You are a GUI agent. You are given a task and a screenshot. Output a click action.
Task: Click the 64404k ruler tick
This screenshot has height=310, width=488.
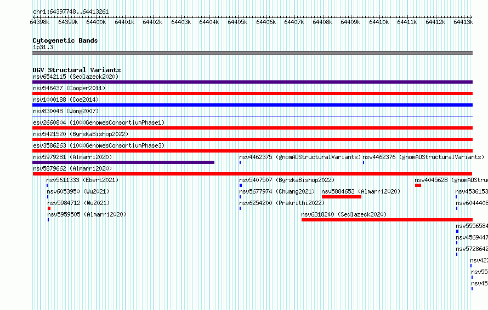click(209, 22)
